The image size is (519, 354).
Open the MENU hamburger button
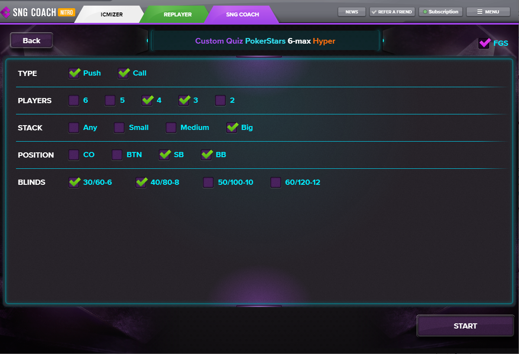click(488, 12)
